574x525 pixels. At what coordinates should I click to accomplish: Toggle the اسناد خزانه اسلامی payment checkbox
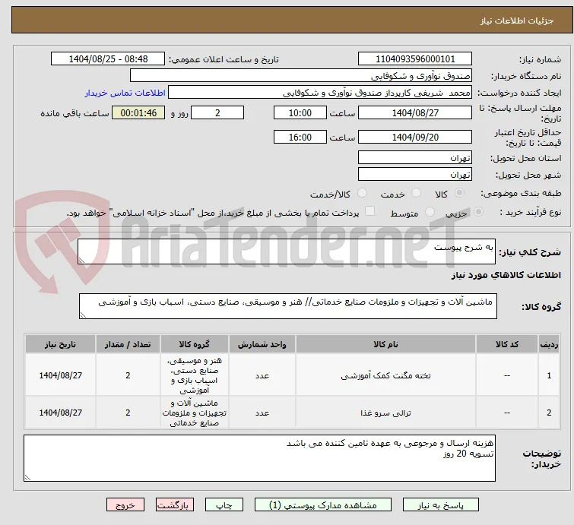(x=370, y=211)
